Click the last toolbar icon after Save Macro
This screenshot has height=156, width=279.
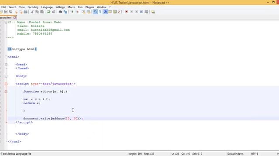pyautogui.click(x=153, y=12)
